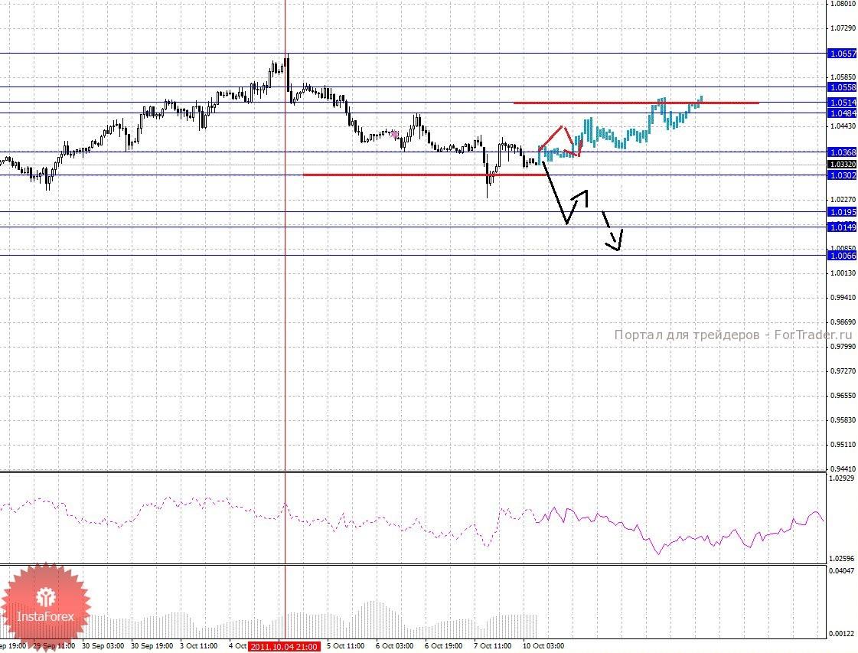Click the 1.0066 price level label
Screen dimensions: 858x653
click(842, 256)
